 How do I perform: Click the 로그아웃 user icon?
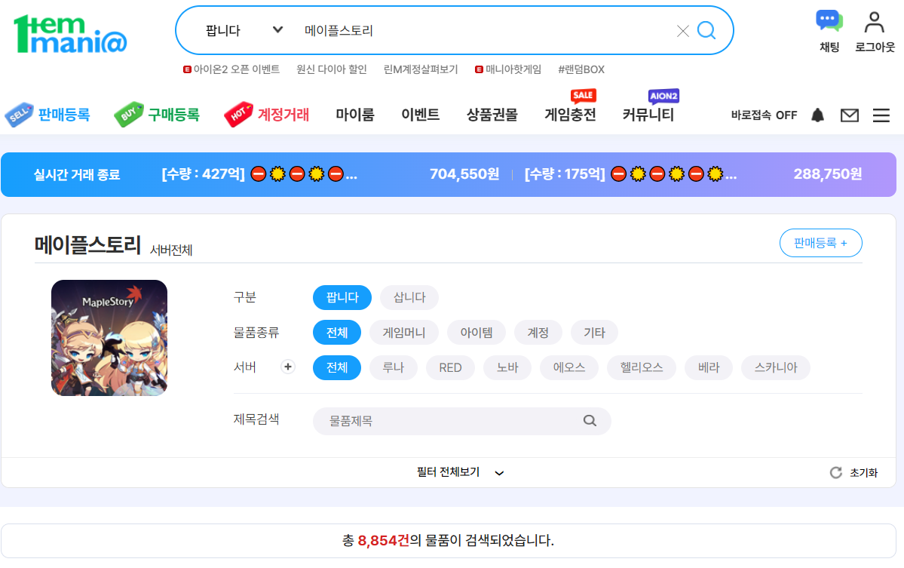tap(874, 23)
